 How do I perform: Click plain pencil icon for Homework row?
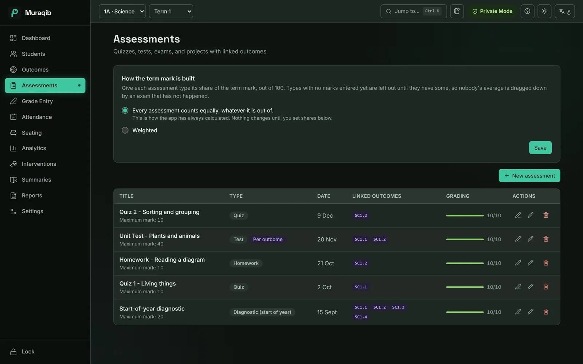click(531, 263)
